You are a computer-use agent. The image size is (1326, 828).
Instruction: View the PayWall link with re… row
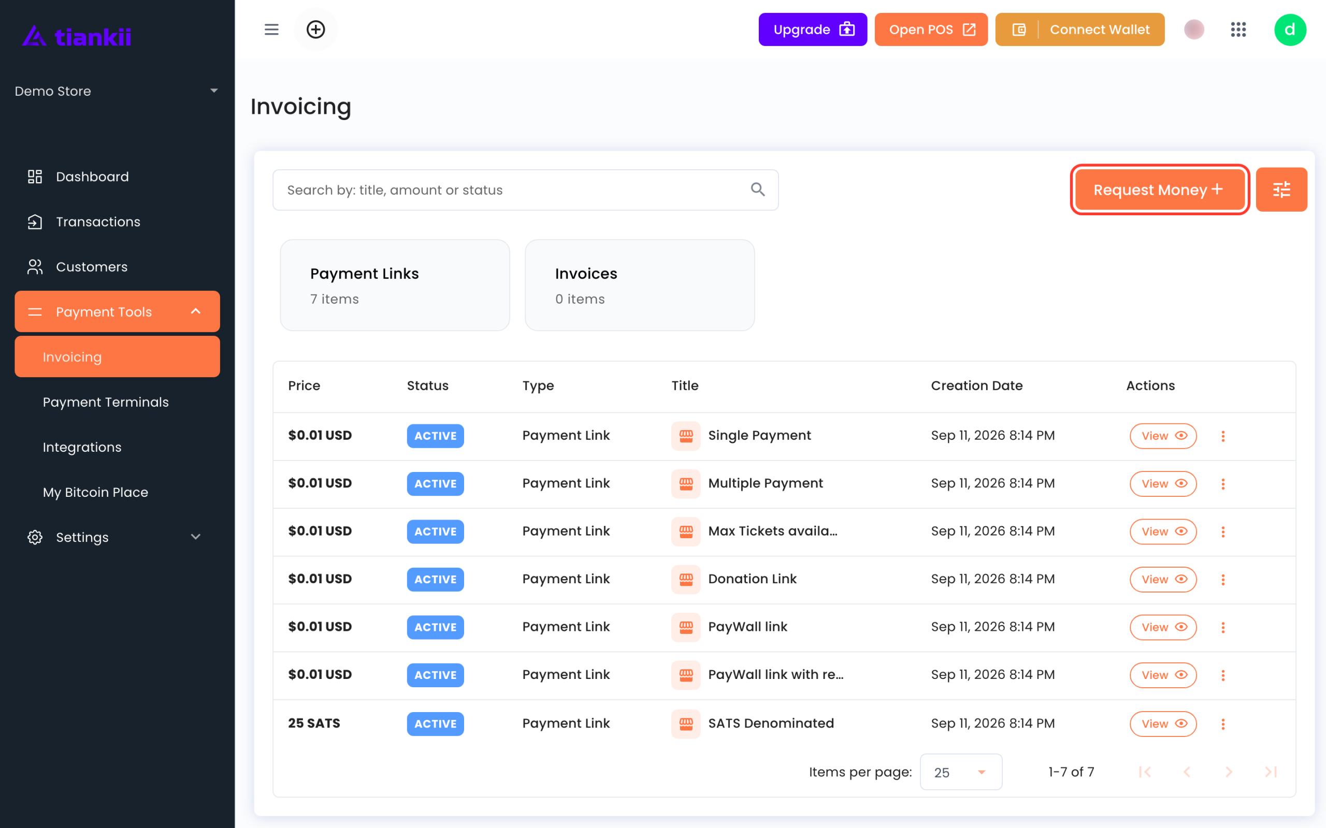[1163, 675]
